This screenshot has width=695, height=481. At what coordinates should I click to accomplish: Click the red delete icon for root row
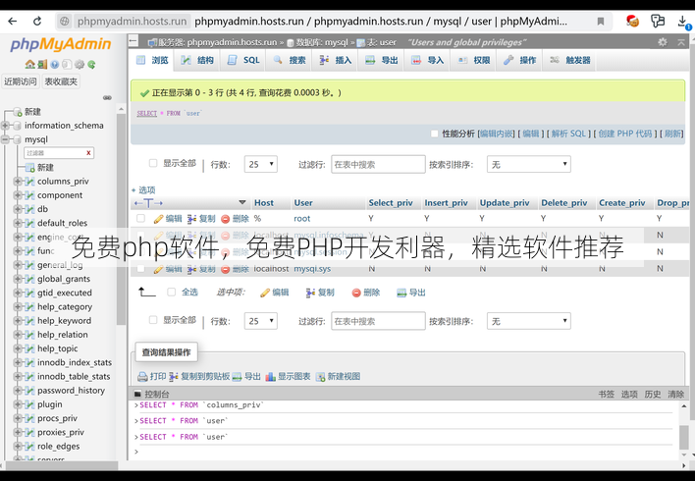(225, 219)
